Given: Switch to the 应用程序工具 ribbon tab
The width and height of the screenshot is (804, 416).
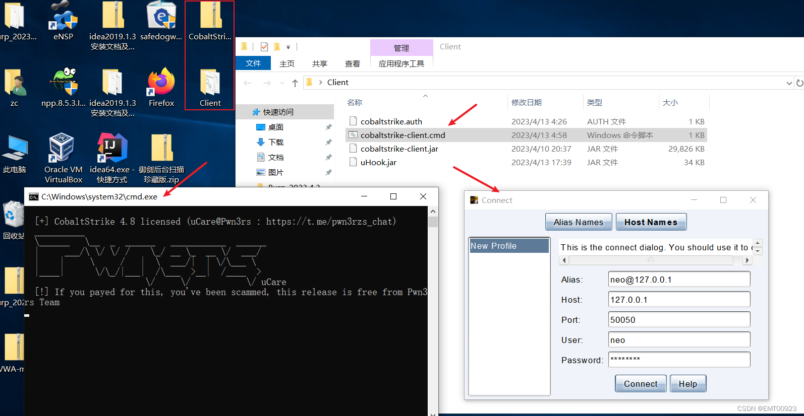Looking at the screenshot, I should [401, 64].
